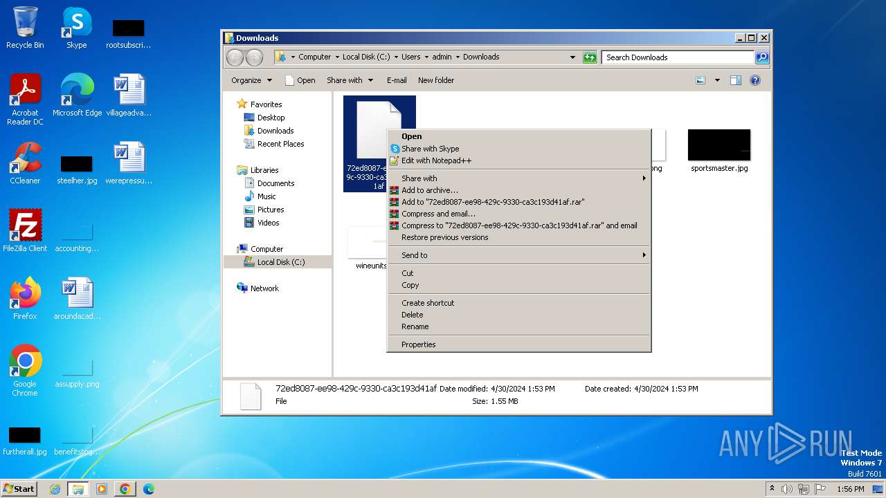This screenshot has height=498, width=886.
Task: Open the Organize dropdown menu
Action: coord(251,80)
